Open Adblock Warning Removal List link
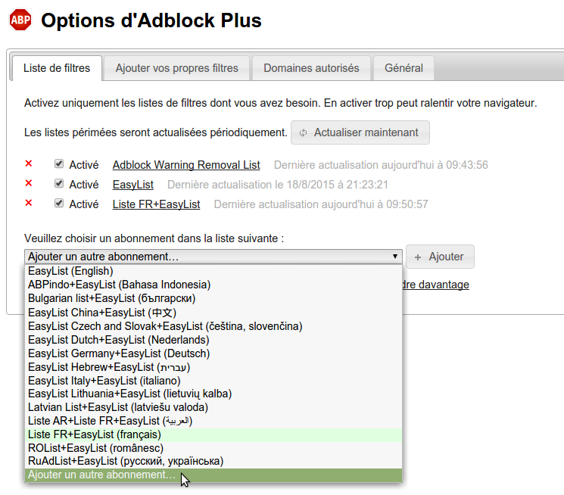The width and height of the screenshot is (564, 495). [186, 165]
